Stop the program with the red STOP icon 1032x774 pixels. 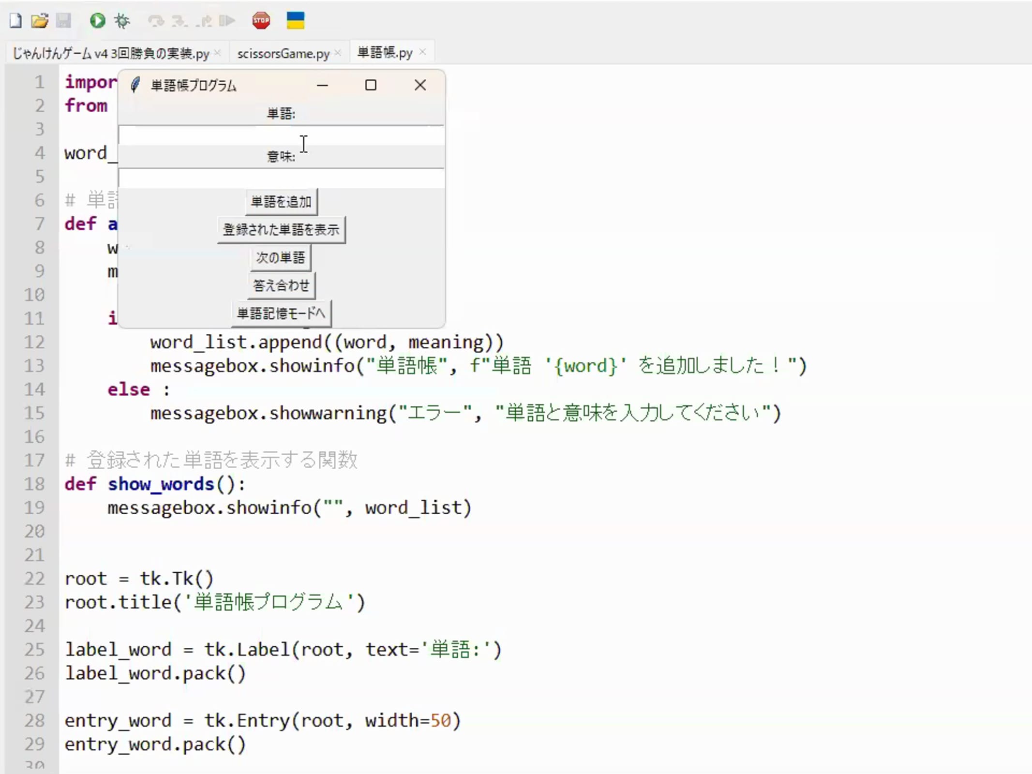click(x=261, y=21)
